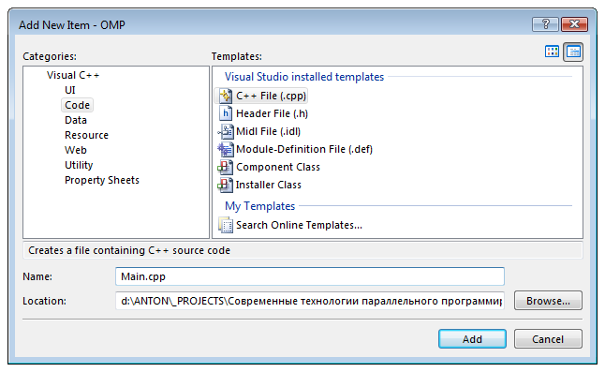Pick the Module-Definition File (.def) icon
Screen dimensions: 605x372
226,149
